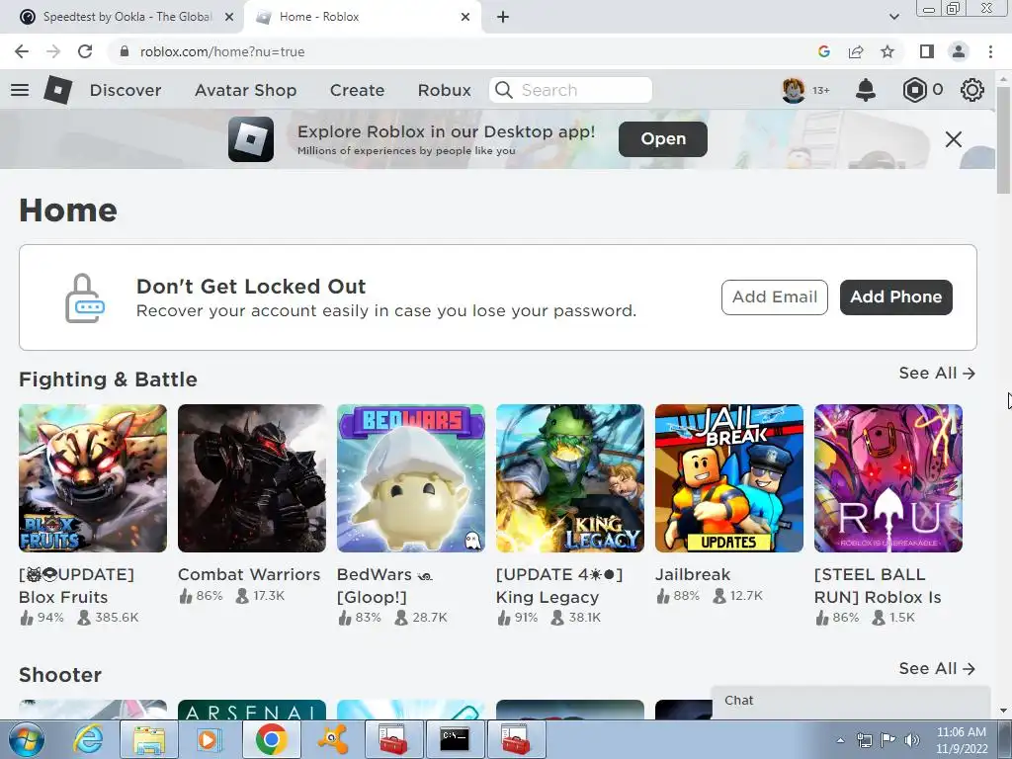The height and width of the screenshot is (759, 1012).
Task: Open the notifications bell
Action: (866, 90)
